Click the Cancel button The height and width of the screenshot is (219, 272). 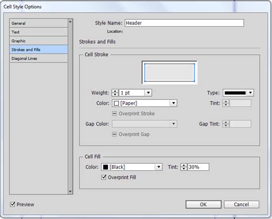242,205
